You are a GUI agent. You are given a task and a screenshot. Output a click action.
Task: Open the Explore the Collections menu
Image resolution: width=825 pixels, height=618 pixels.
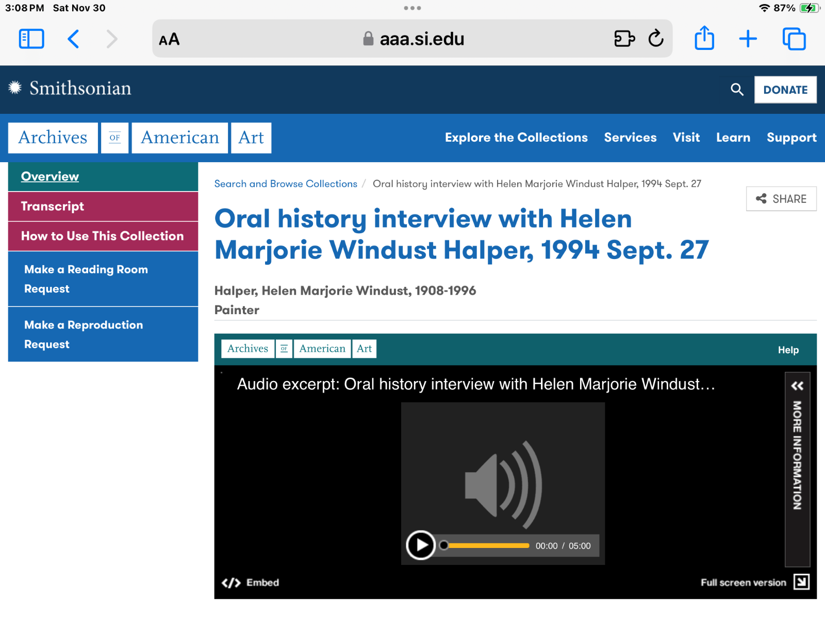(516, 138)
